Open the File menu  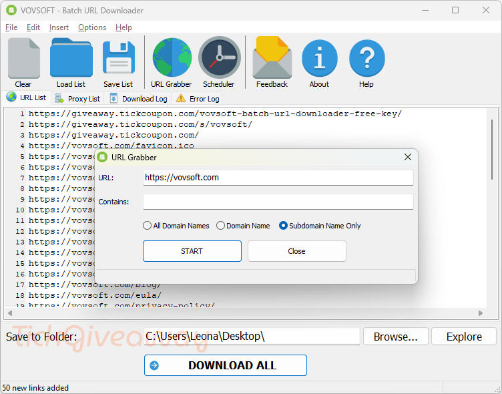(11, 27)
